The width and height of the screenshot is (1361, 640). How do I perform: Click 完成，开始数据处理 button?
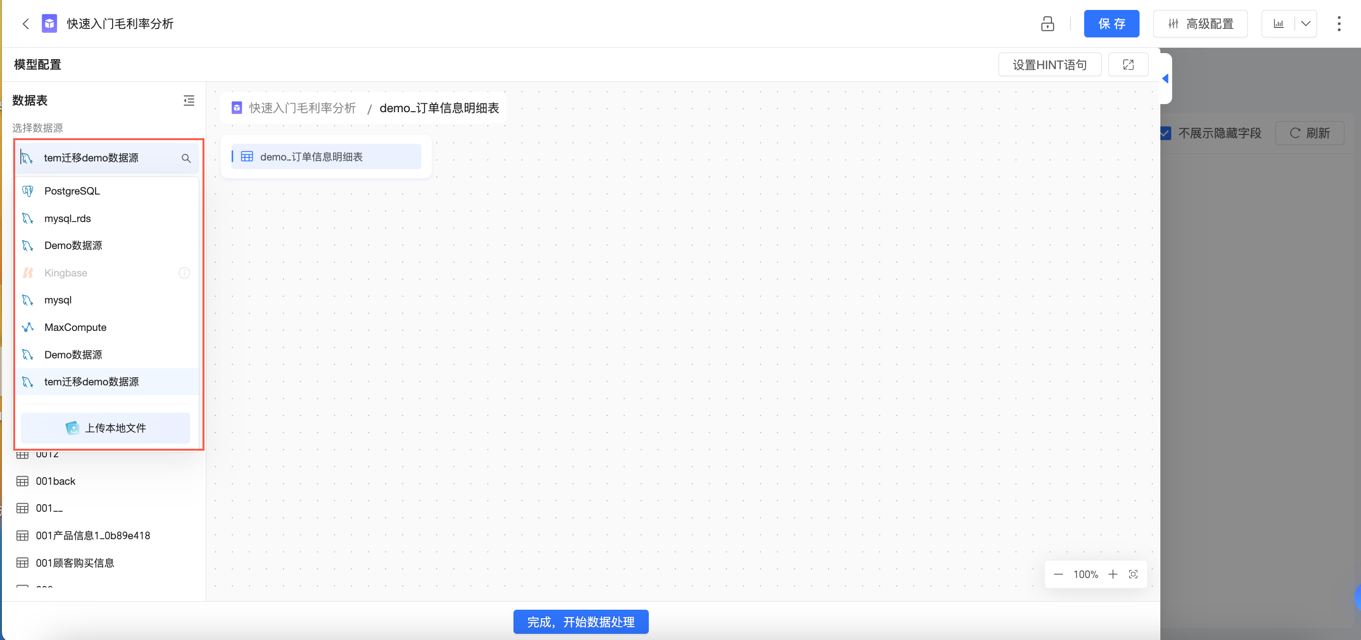coord(580,622)
